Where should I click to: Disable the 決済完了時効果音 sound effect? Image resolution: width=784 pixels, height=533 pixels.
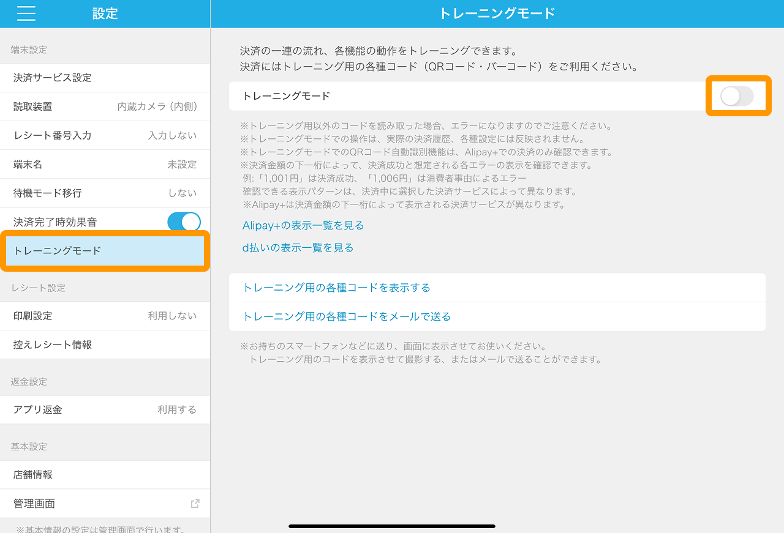tap(184, 222)
